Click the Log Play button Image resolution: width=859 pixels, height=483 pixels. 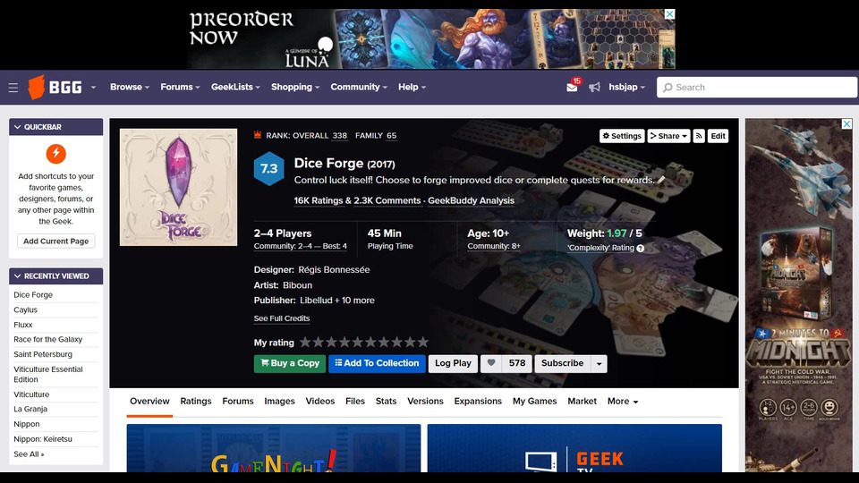pyautogui.click(x=453, y=364)
